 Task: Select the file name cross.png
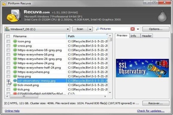(x=25, y=46)
